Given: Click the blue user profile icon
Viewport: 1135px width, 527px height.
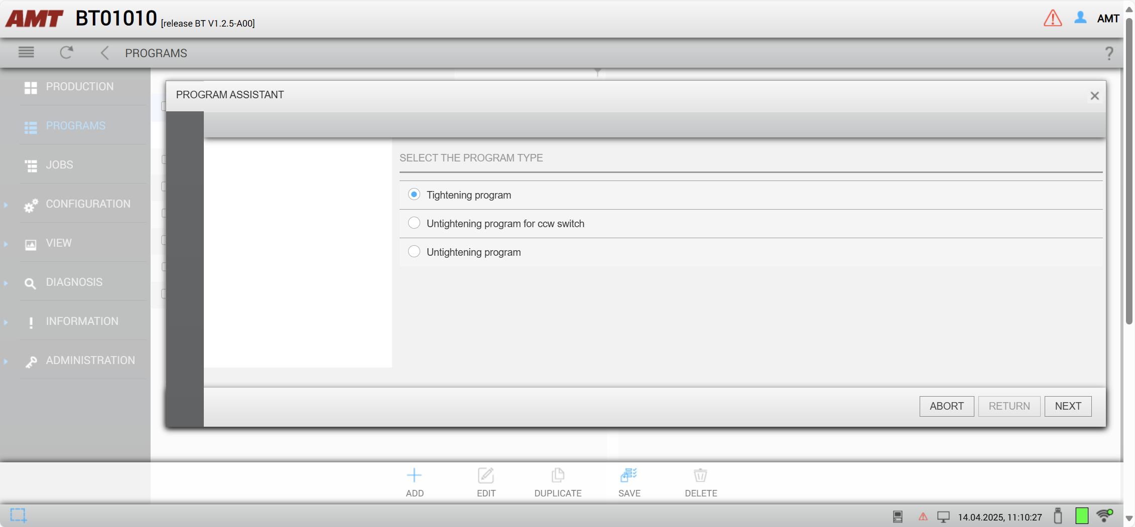Looking at the screenshot, I should point(1080,18).
